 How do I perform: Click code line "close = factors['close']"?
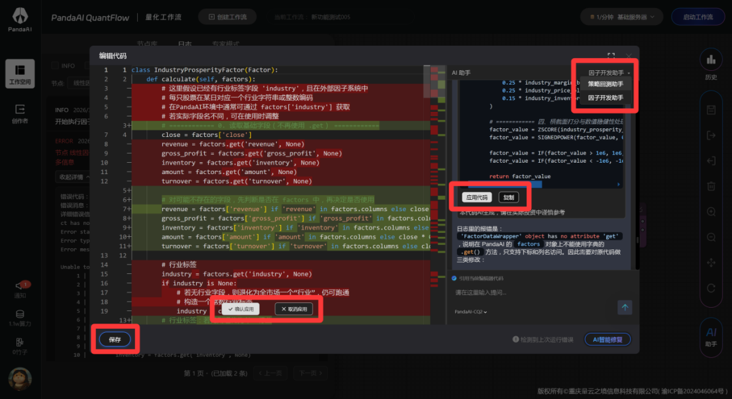(207, 135)
